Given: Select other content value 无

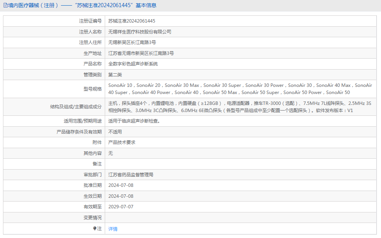Looking at the screenshot, I should pyautogui.click(x=110, y=153).
